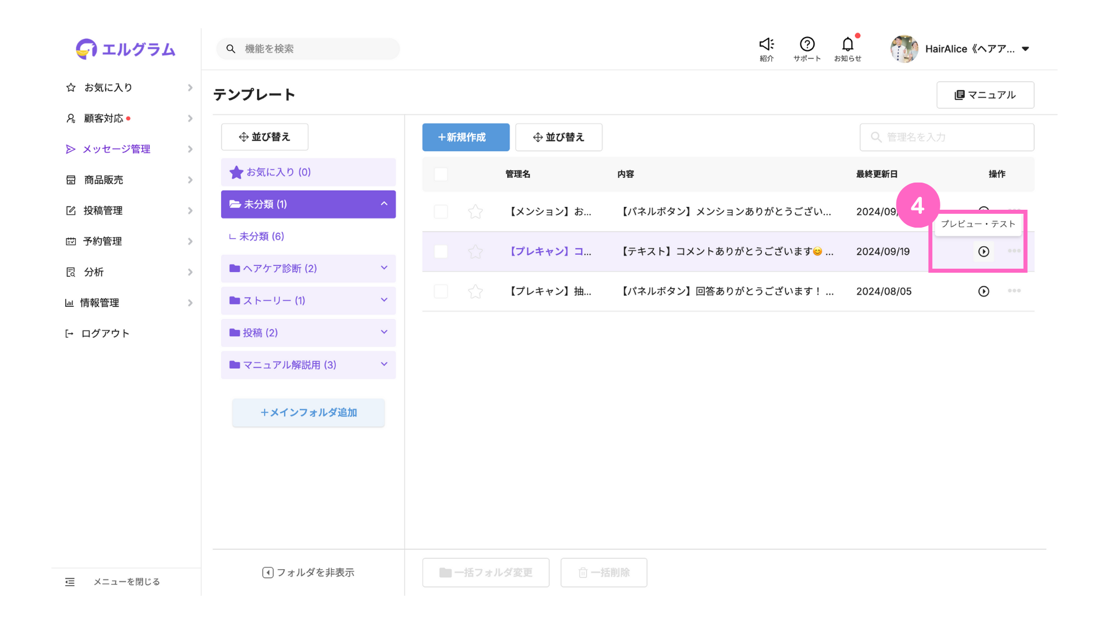Collapse the 未分類 (1) folder chevron

pyautogui.click(x=384, y=203)
